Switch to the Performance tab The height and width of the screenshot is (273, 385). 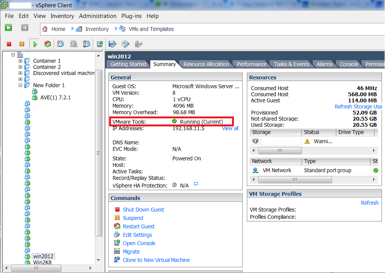251,64
